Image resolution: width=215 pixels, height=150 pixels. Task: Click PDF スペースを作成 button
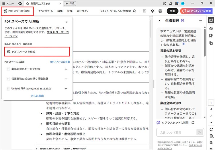coord(37,52)
